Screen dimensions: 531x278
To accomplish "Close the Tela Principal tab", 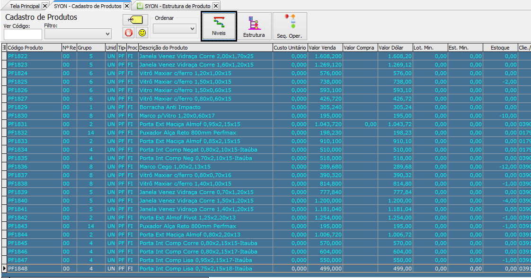I will [45, 6].
